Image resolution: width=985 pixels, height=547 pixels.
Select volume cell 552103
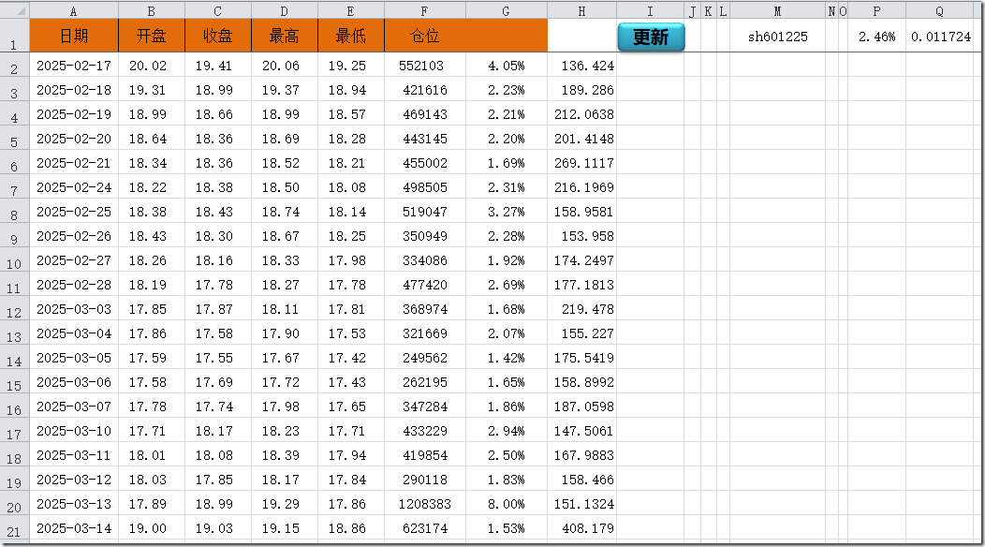tap(425, 65)
